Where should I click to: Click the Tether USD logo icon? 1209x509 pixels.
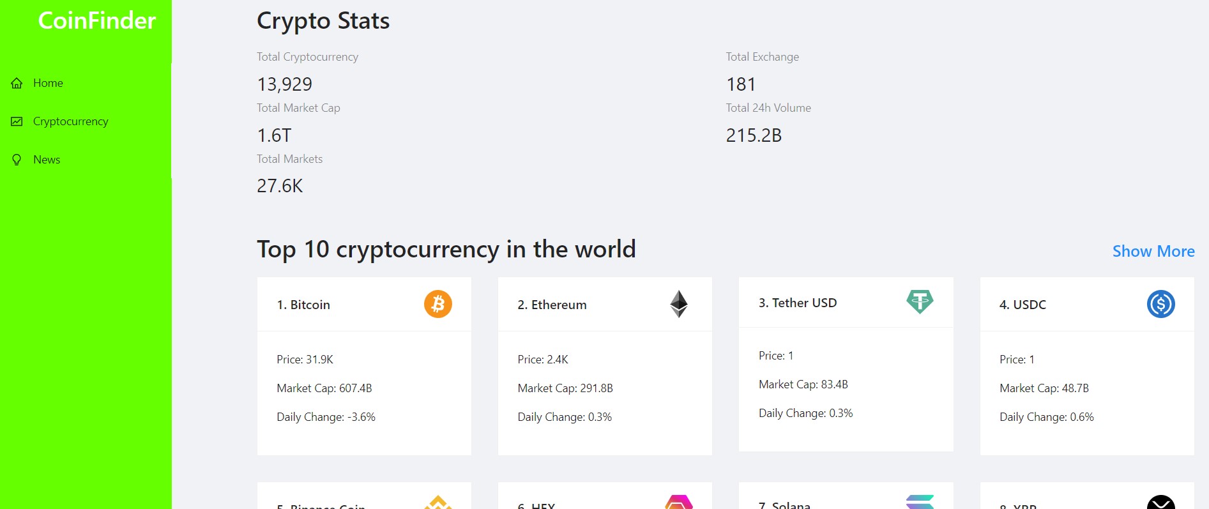[x=920, y=301]
